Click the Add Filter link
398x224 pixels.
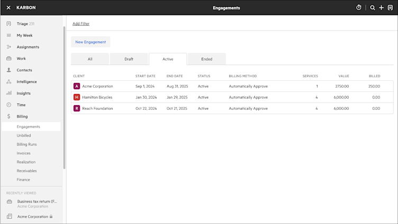(x=81, y=24)
